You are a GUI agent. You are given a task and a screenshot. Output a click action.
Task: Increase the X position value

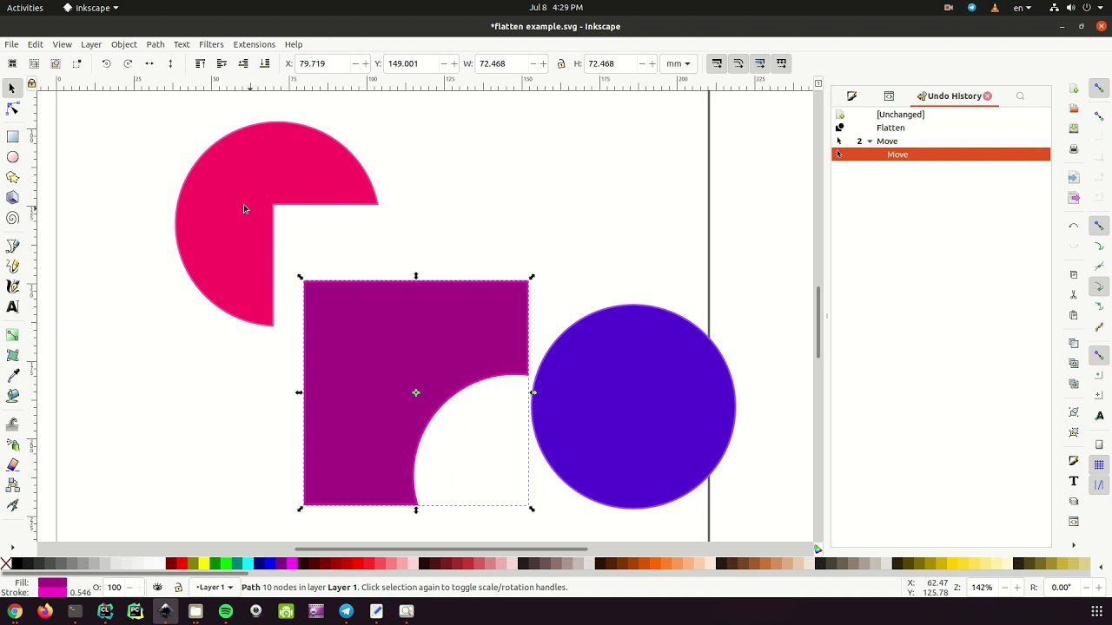click(365, 63)
